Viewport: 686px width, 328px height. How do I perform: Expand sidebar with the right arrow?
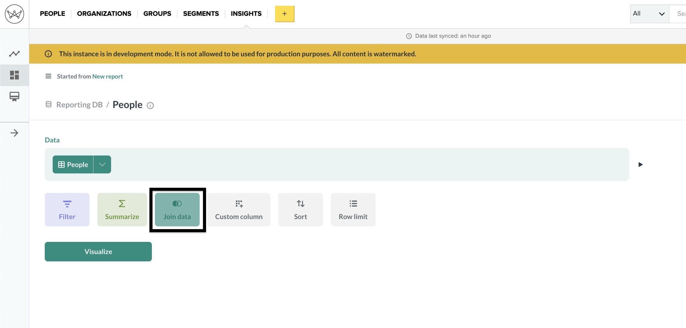[14, 133]
